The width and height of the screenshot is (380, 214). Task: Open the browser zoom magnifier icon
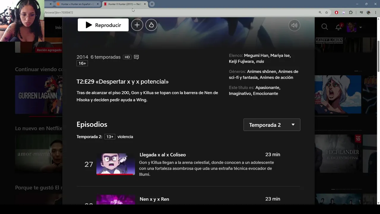pos(320,12)
